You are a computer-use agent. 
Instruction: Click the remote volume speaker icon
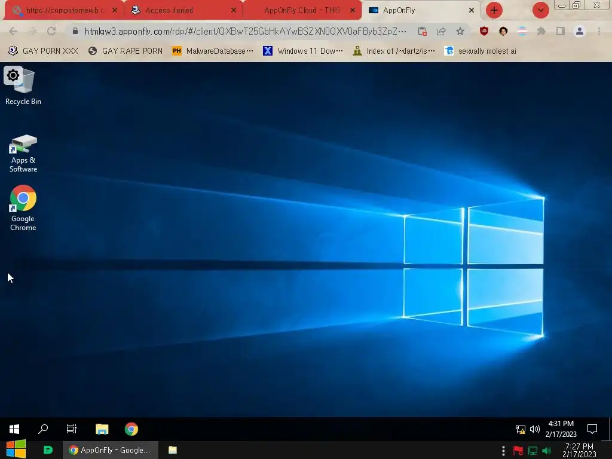click(x=535, y=429)
